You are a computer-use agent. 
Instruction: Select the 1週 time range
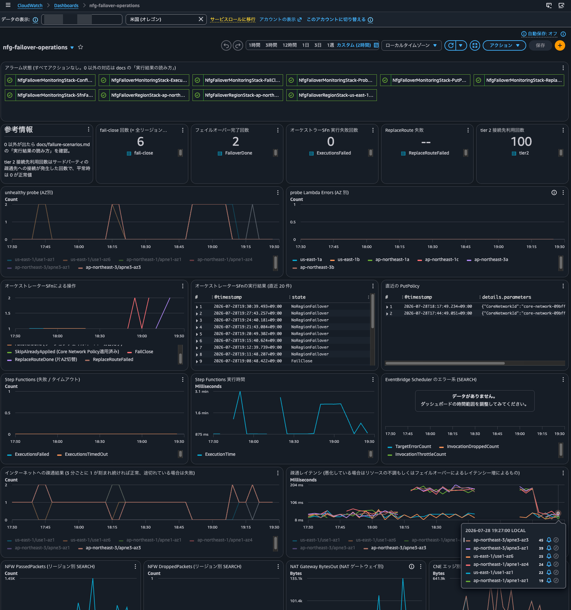tap(330, 45)
